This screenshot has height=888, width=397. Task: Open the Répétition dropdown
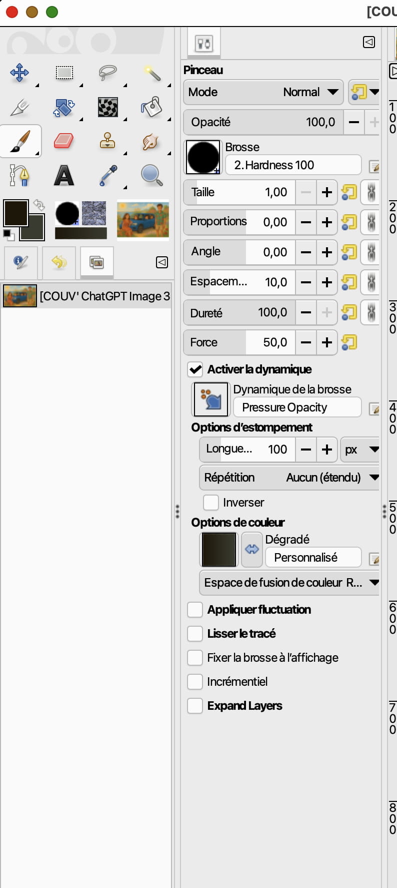pyautogui.click(x=290, y=478)
